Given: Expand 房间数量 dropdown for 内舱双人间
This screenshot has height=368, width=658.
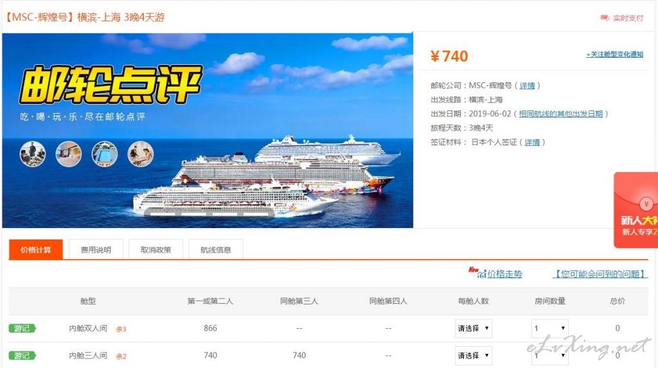Looking at the screenshot, I should (x=550, y=328).
